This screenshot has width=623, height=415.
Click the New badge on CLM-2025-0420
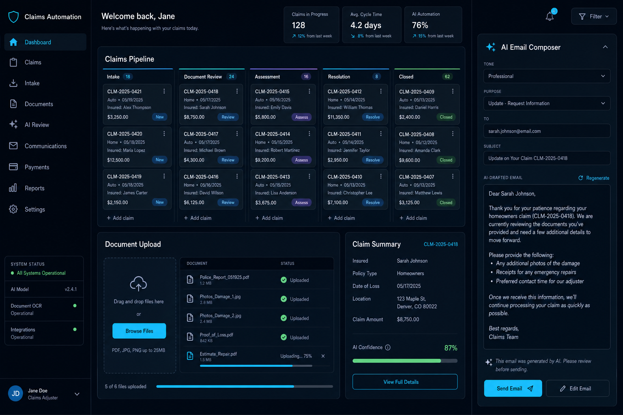tap(160, 160)
